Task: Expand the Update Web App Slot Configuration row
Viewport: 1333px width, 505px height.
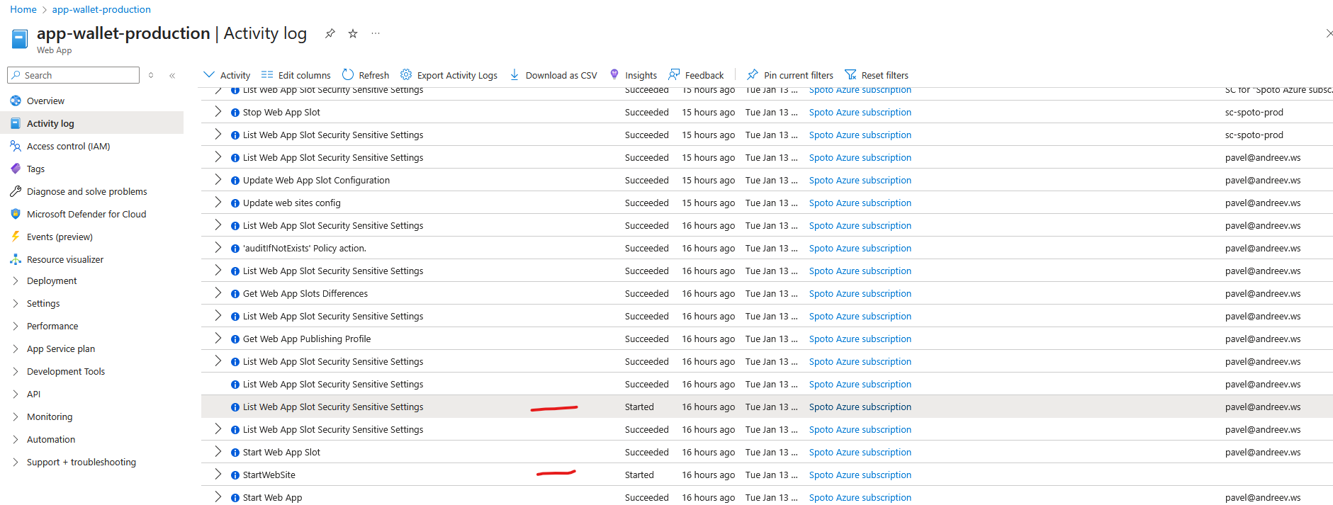Action: pyautogui.click(x=218, y=180)
